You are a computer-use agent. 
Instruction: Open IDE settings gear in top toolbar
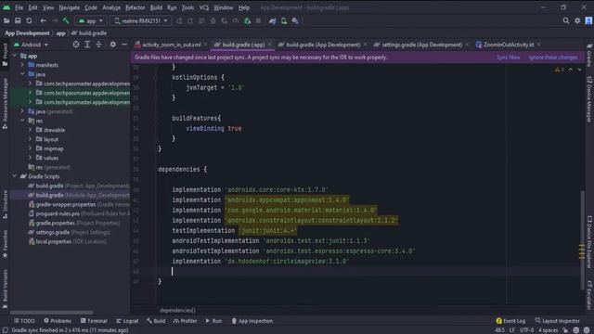pyautogui.click(x=577, y=20)
